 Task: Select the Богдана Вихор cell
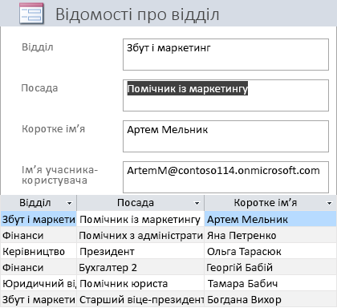[270, 299]
